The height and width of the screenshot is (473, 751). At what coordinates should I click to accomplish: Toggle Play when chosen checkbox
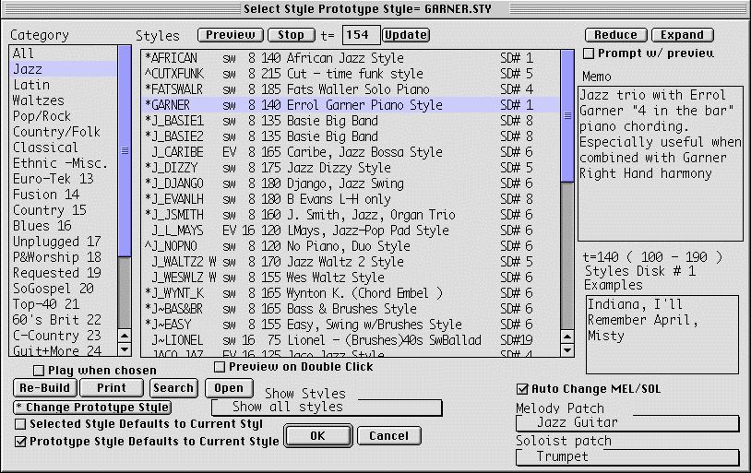tap(40, 370)
